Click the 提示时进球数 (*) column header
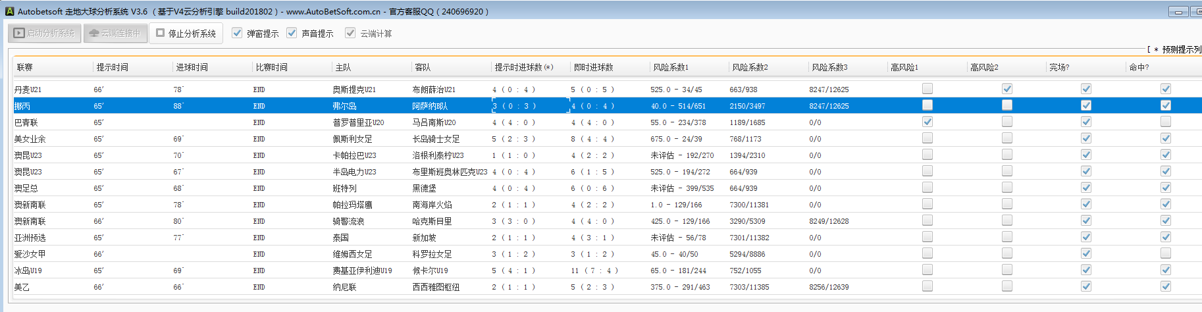The height and width of the screenshot is (312, 1202). tap(523, 67)
